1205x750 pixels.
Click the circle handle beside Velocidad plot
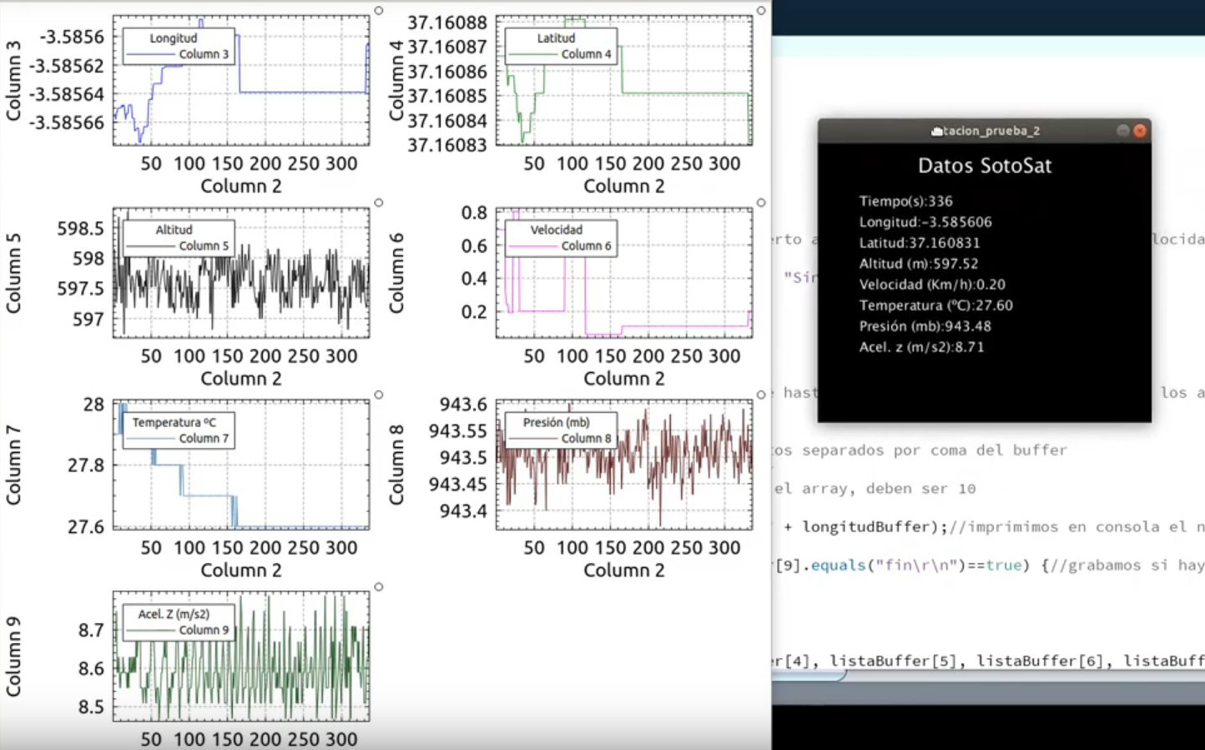(761, 203)
